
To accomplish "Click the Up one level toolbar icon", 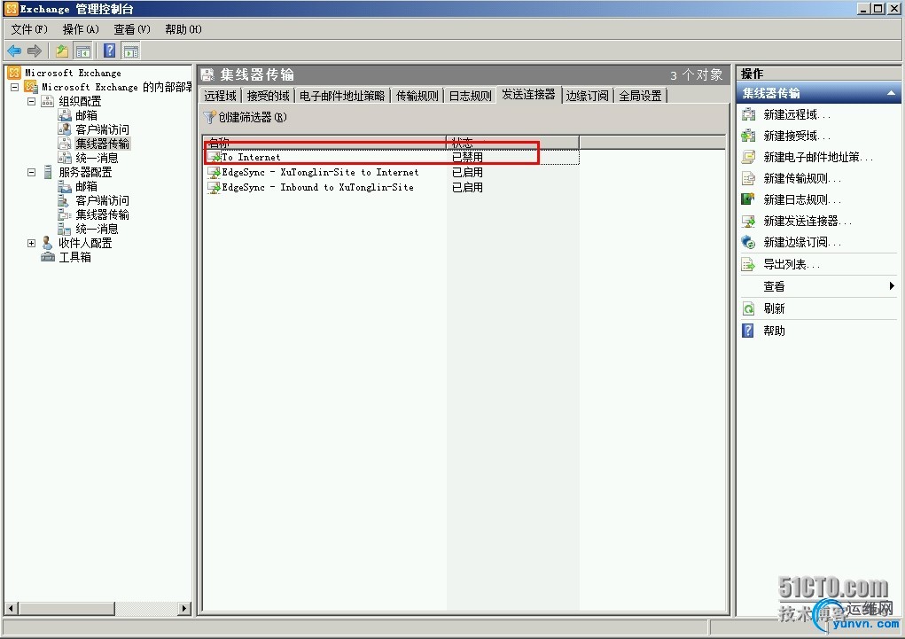I will [62, 51].
